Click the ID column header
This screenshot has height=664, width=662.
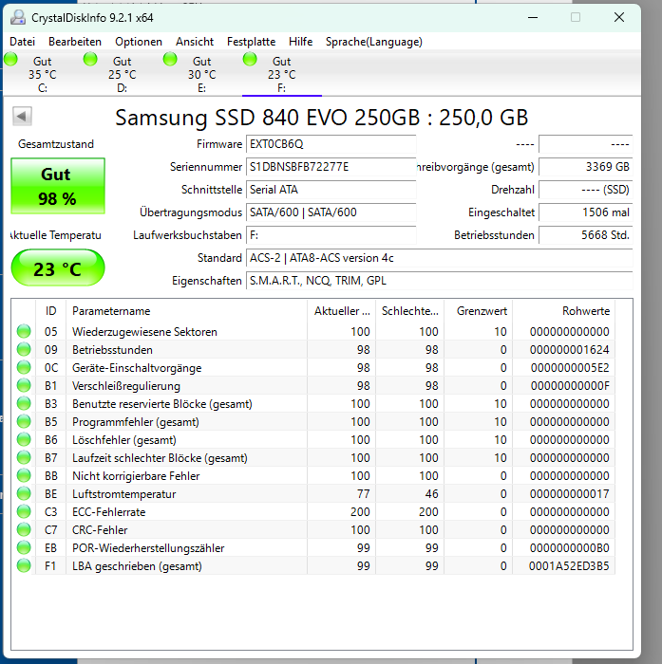click(x=51, y=311)
